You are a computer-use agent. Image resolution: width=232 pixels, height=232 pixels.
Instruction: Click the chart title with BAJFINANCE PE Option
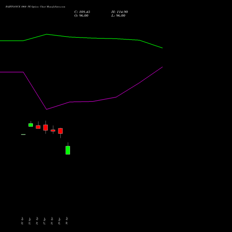point(35,7)
